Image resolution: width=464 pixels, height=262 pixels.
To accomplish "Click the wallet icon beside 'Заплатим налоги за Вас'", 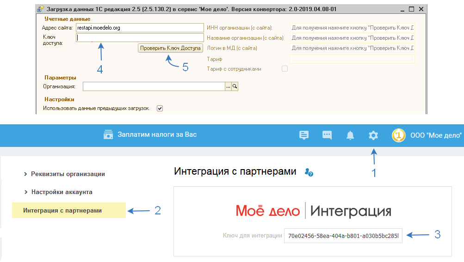I will click(108, 134).
